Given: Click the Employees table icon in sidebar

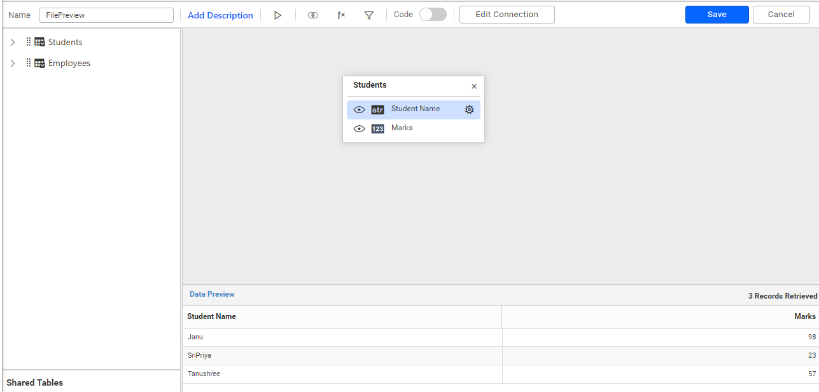Looking at the screenshot, I should [39, 63].
